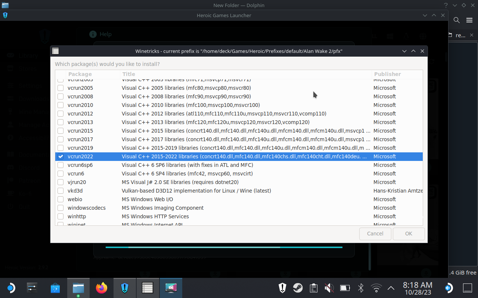The image size is (478, 298).
Task: Cancel the Winetricks package selection
Action: pyautogui.click(x=375, y=234)
